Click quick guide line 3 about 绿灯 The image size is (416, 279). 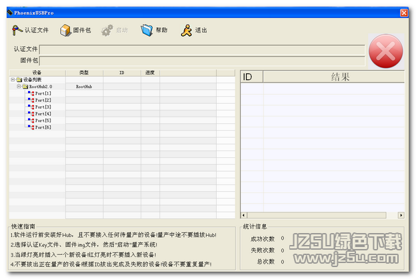[83, 254]
